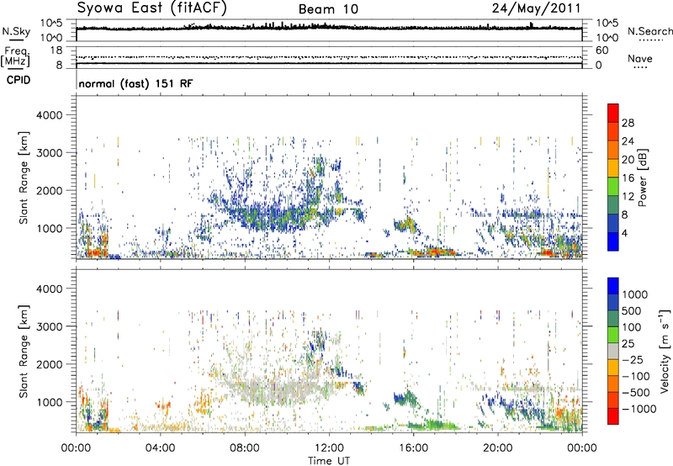This screenshot has width=673, height=466.
Task: Click the "2000" tick of the velocity panel
Action: tap(50, 364)
